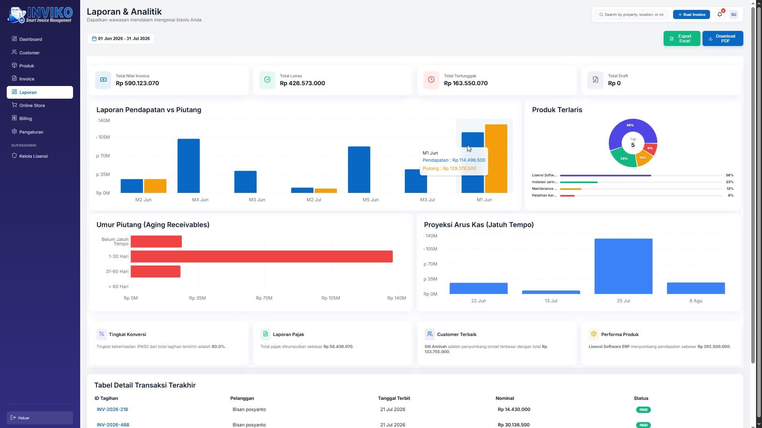This screenshot has width=762, height=428.
Task: Click the 22 Jun cash flow bar
Action: pyautogui.click(x=478, y=289)
